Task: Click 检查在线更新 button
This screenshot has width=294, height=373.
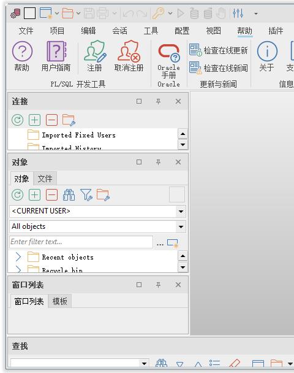Action: pos(219,50)
